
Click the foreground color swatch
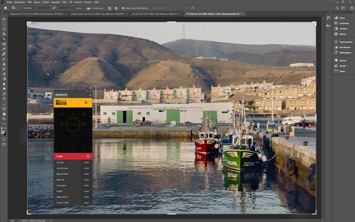pyautogui.click(x=3, y=132)
